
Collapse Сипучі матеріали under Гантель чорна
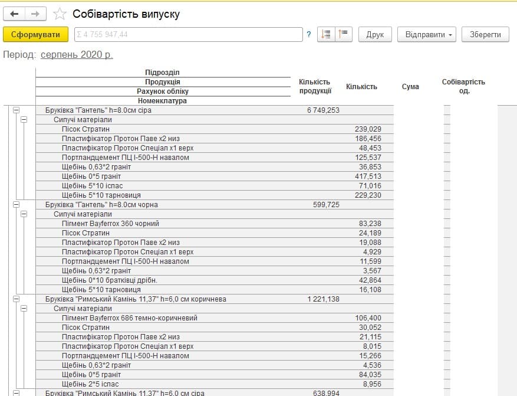[24, 214]
